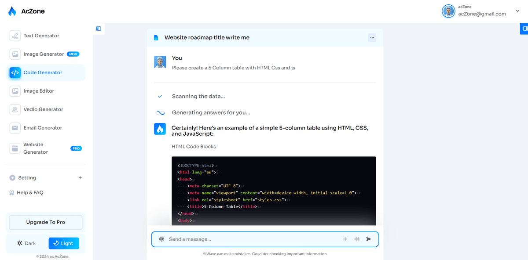This screenshot has height=260, width=528.
Task: Open Help & FAQ link
Action: pyautogui.click(x=30, y=192)
